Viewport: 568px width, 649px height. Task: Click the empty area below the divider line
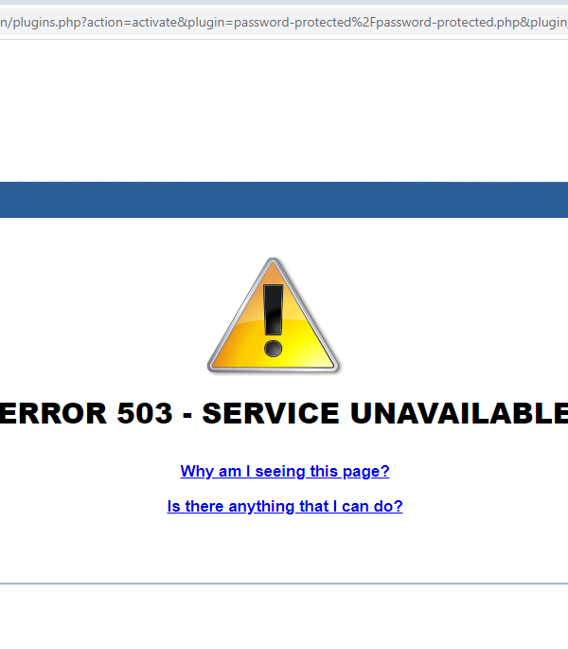click(284, 617)
